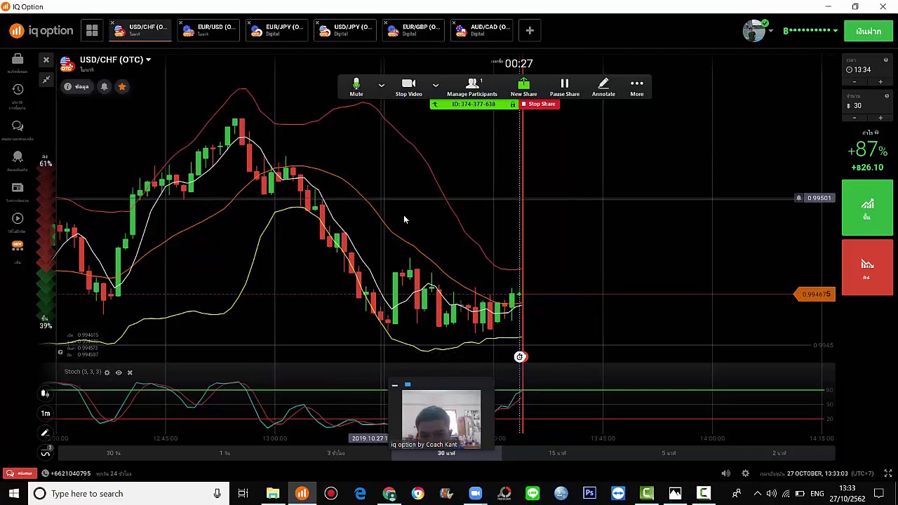Open the video tutorials play icon
The width and height of the screenshot is (898, 505).
click(x=18, y=218)
